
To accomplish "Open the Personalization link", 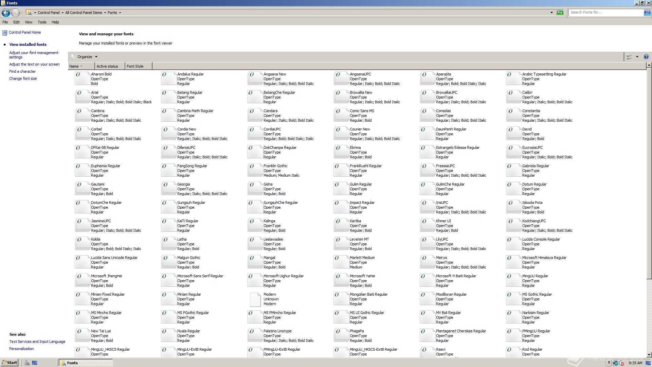I will (x=21, y=349).
